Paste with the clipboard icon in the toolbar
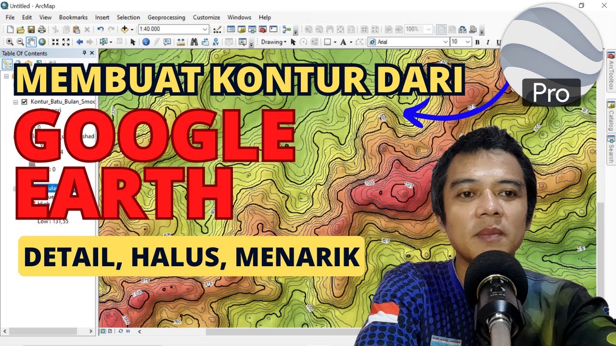This screenshot has height=346, width=616. coord(76,29)
